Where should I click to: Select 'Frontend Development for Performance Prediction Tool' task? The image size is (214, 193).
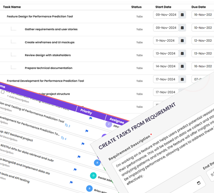45,81
